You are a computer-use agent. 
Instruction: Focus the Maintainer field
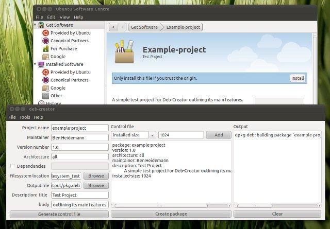pyautogui.click(x=80, y=137)
